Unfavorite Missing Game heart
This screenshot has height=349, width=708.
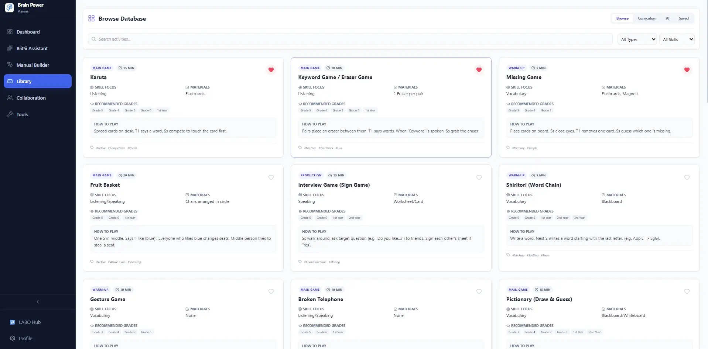(687, 70)
